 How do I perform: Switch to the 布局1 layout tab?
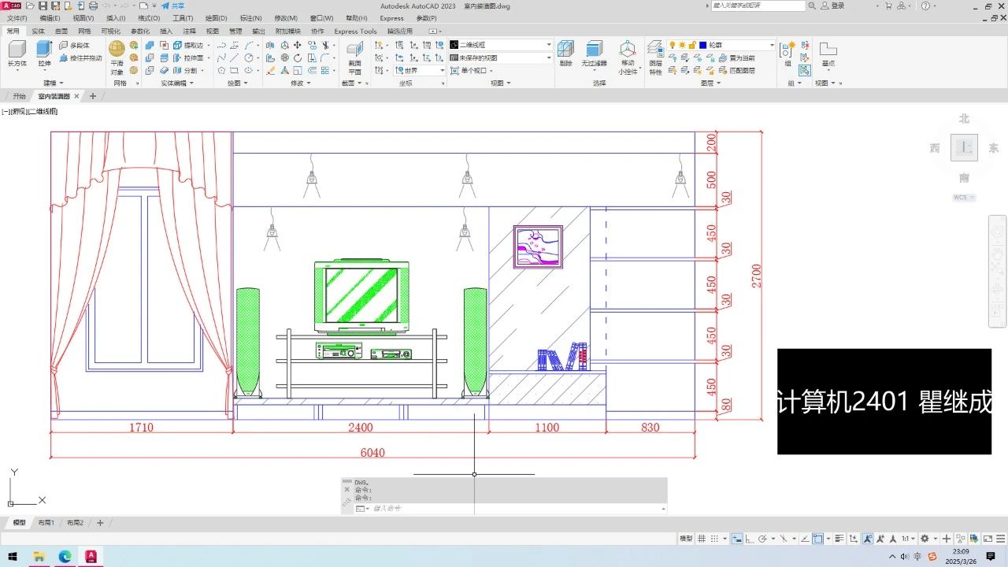tap(46, 523)
